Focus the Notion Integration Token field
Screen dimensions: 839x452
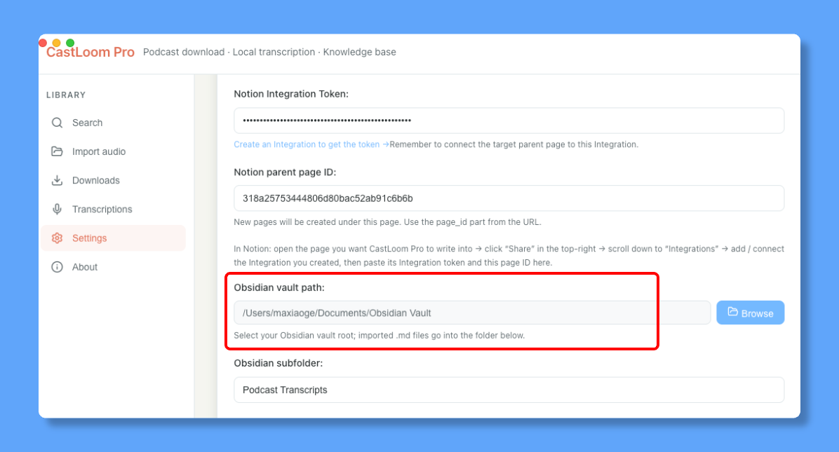[509, 121]
